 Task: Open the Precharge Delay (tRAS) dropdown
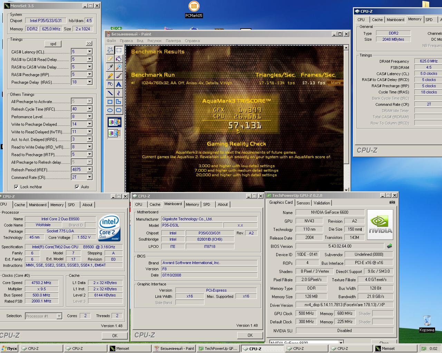point(89,82)
